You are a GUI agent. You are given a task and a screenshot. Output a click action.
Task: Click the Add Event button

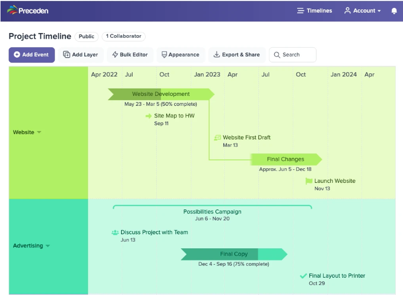point(31,54)
